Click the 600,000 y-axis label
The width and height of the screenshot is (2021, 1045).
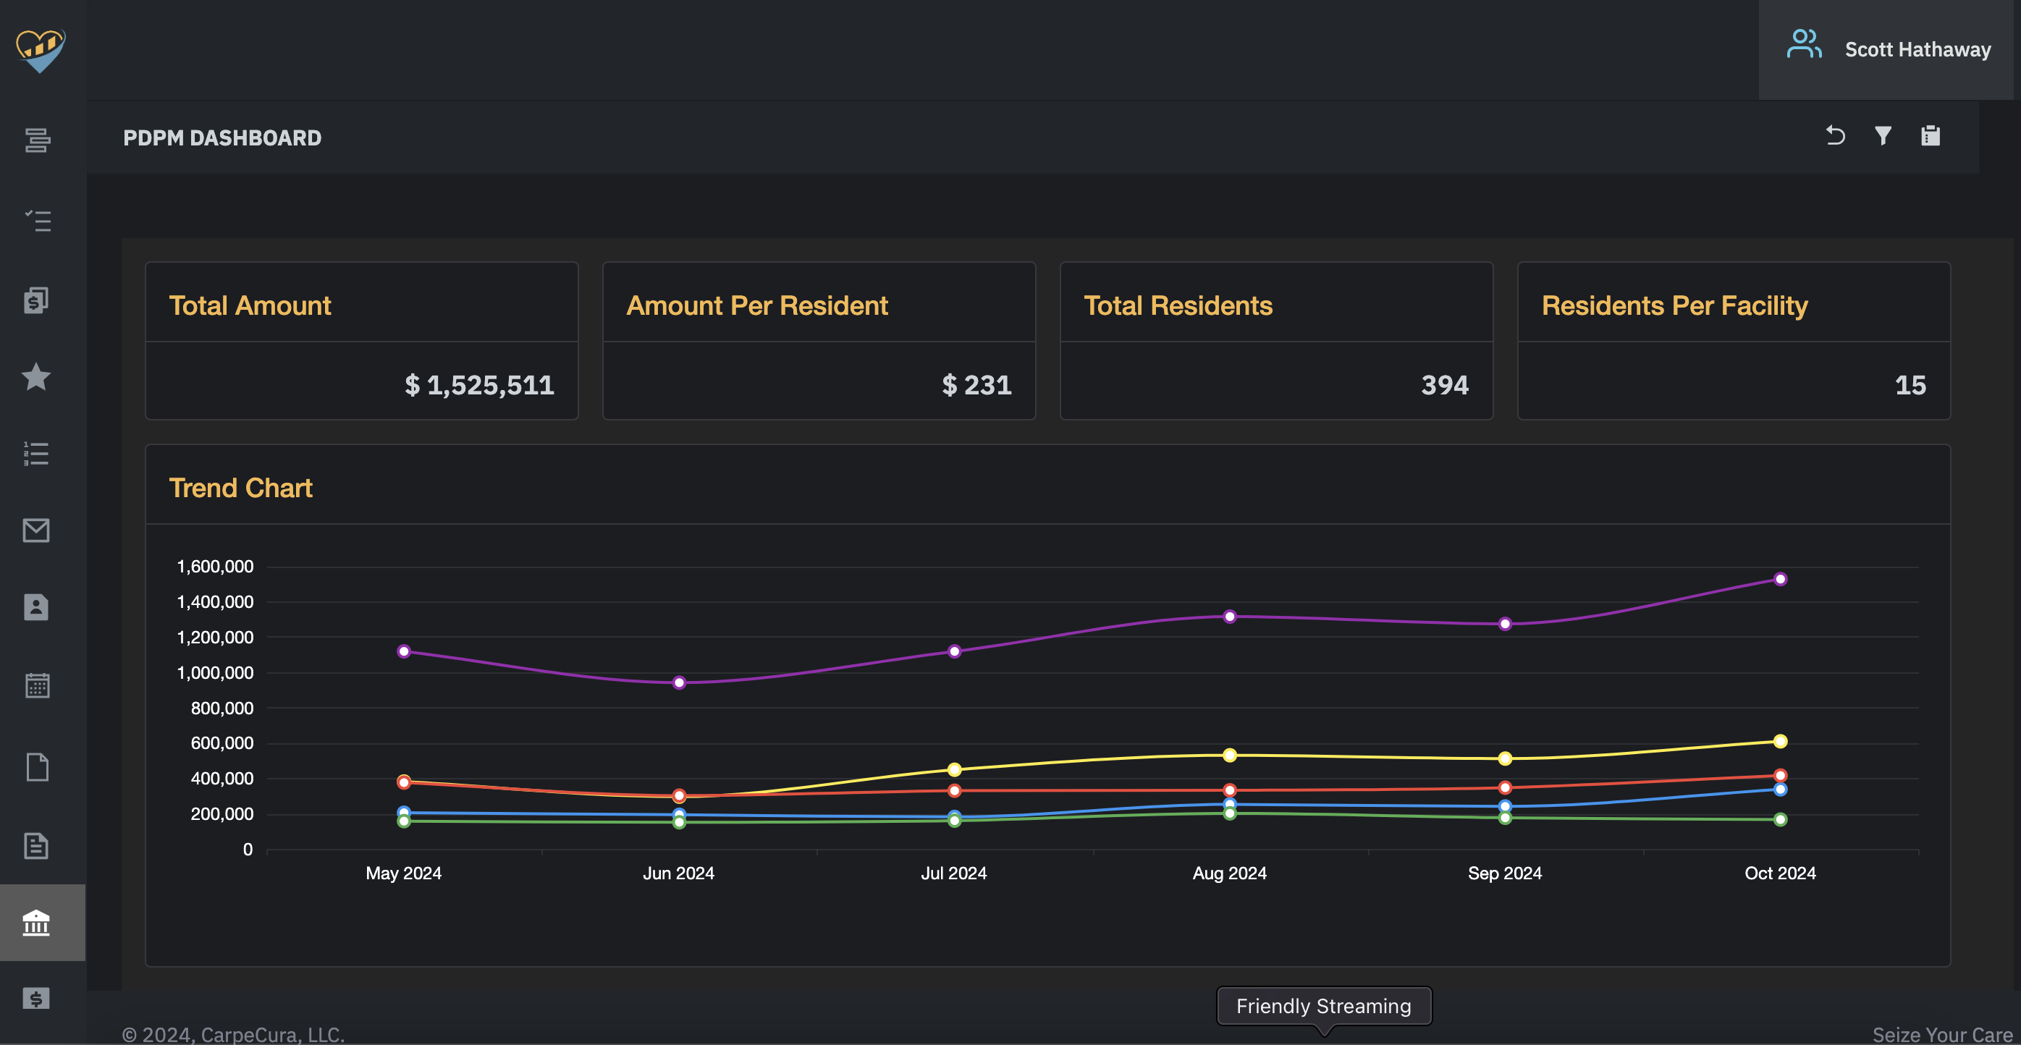pyautogui.click(x=222, y=743)
